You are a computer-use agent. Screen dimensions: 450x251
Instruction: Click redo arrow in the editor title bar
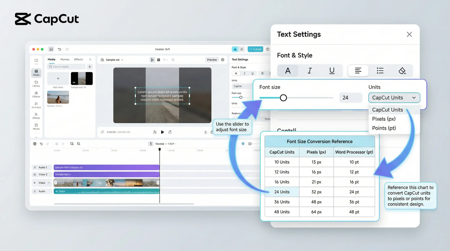(67, 49)
